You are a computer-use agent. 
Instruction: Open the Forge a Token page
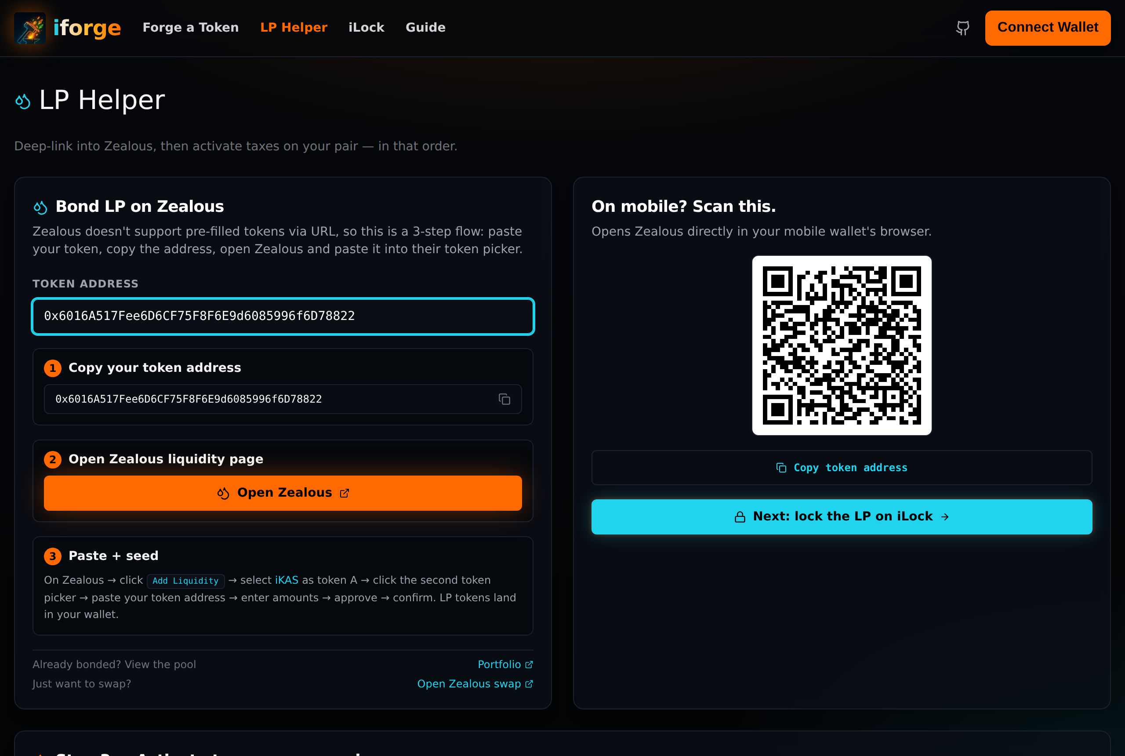[x=190, y=28]
